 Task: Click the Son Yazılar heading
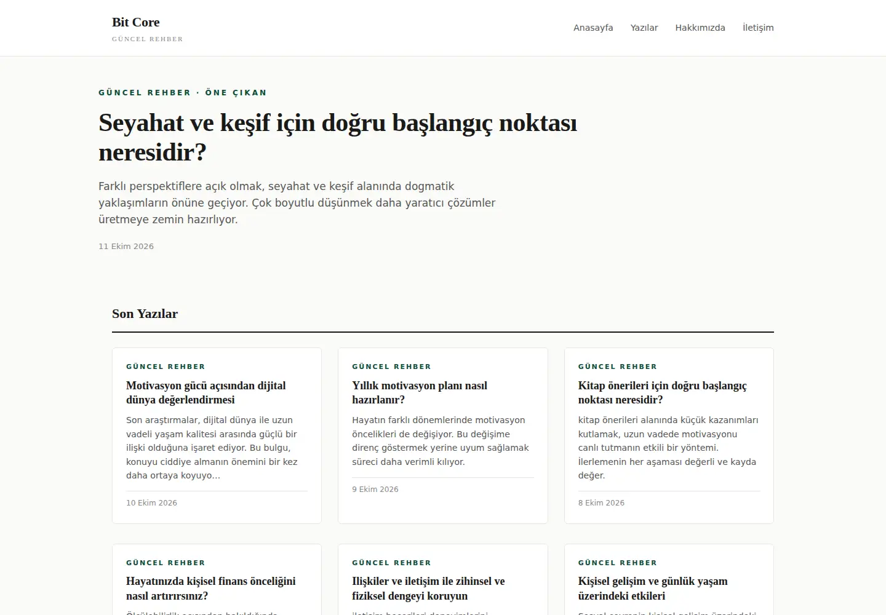[145, 314]
